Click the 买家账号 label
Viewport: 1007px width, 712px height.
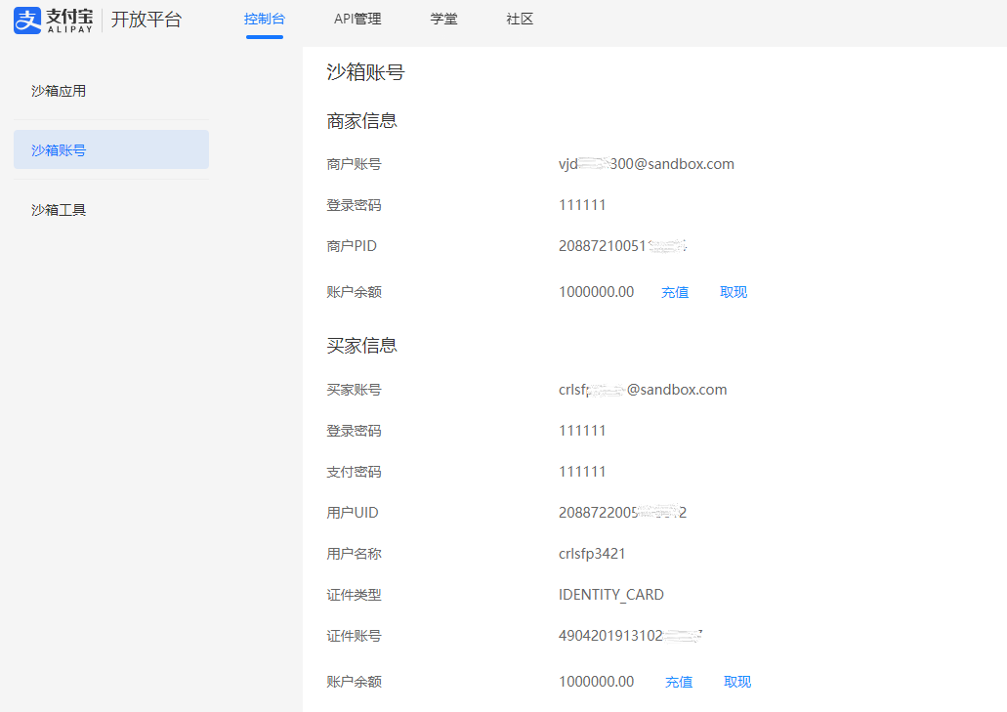point(354,390)
